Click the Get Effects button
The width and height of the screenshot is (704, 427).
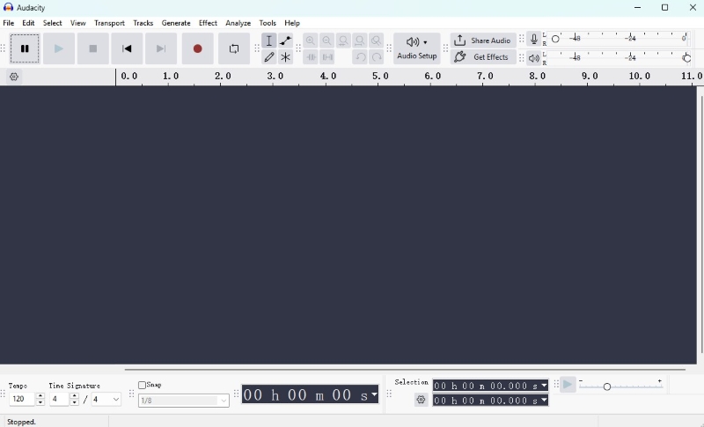483,57
